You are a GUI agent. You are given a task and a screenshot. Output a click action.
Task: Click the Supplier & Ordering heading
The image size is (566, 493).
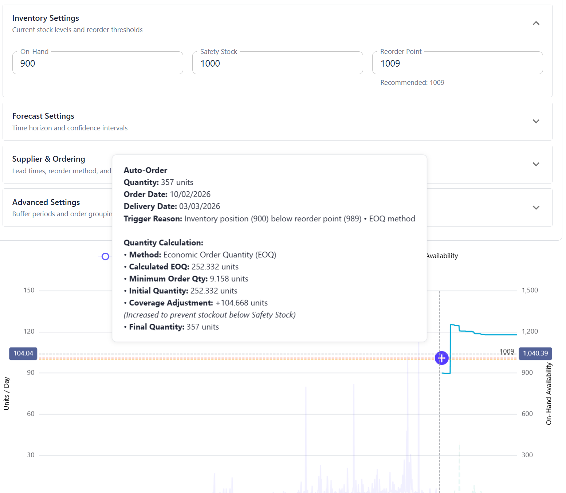48,159
